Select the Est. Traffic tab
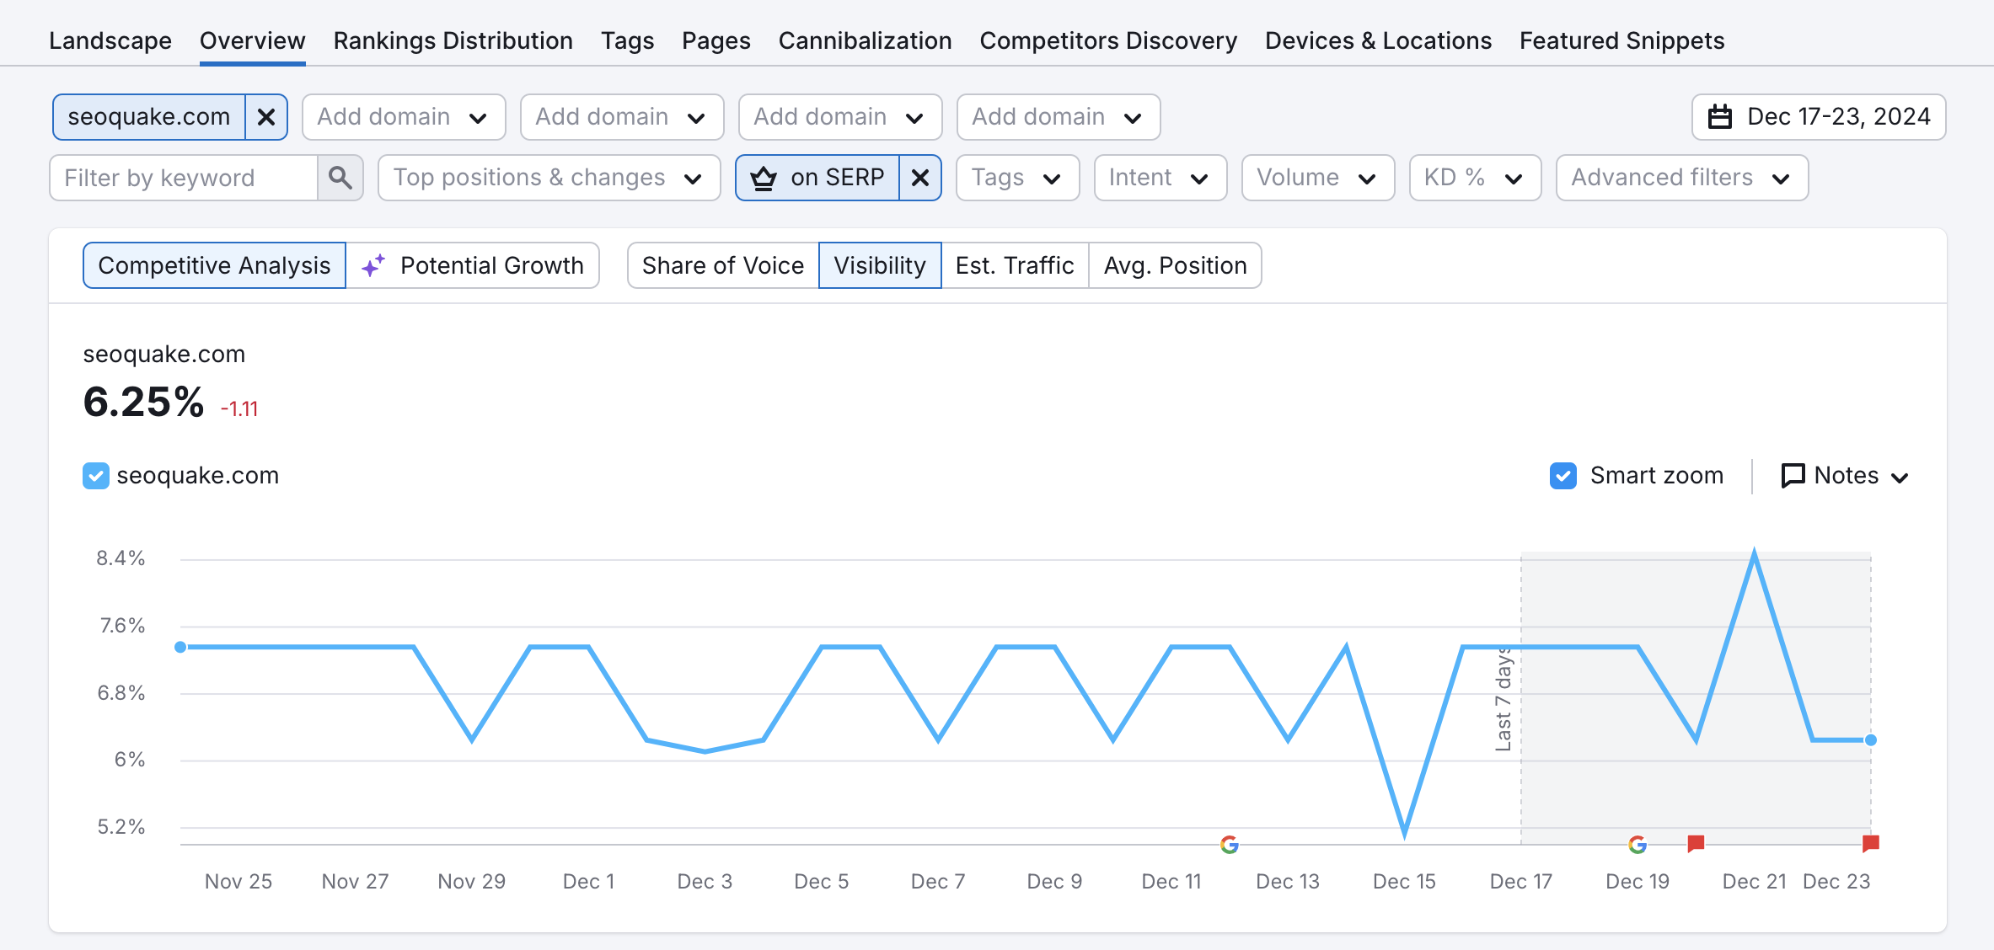Image resolution: width=1994 pixels, height=950 pixels. click(x=1014, y=265)
